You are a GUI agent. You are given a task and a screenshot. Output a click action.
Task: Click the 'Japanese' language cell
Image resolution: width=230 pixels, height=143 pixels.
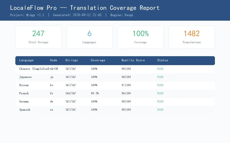pos(25,77)
